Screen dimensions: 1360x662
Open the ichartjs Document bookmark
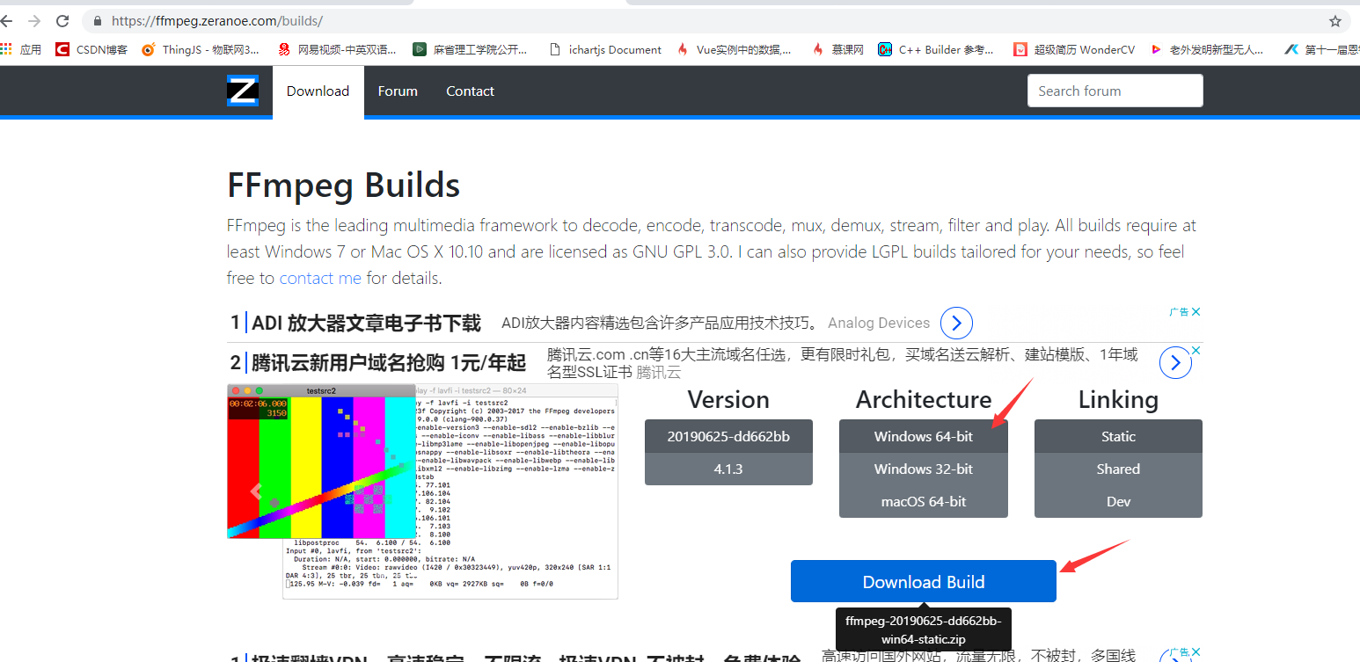coord(604,49)
